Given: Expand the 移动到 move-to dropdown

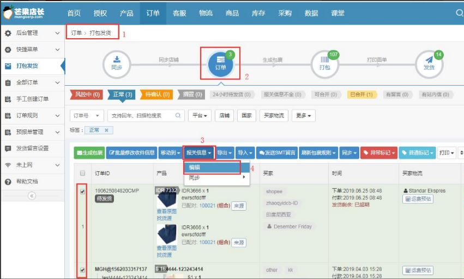Looking at the screenshot, I should coord(170,153).
